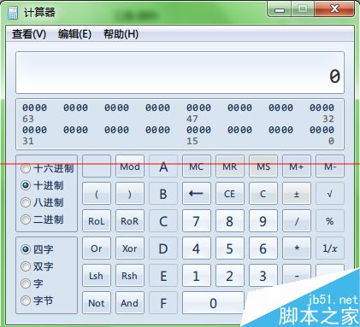Click the Mod button
This screenshot has width=360, height=327.
point(130,166)
